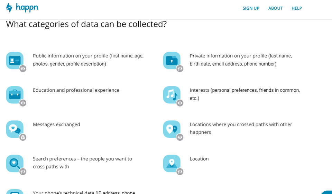Click the Location map pin icon
The image size is (332, 194).
point(172,163)
